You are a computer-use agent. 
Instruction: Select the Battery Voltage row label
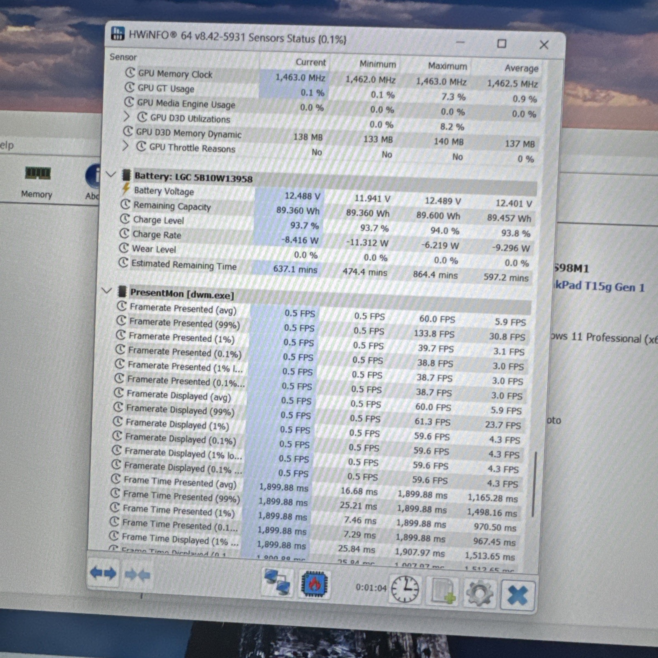point(164,191)
